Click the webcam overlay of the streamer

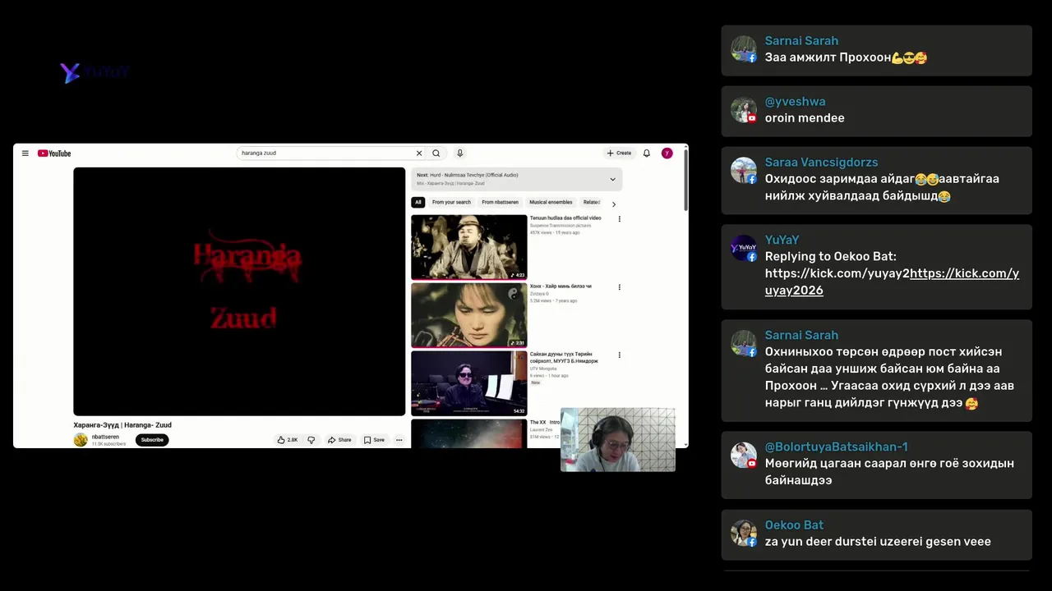tap(618, 440)
